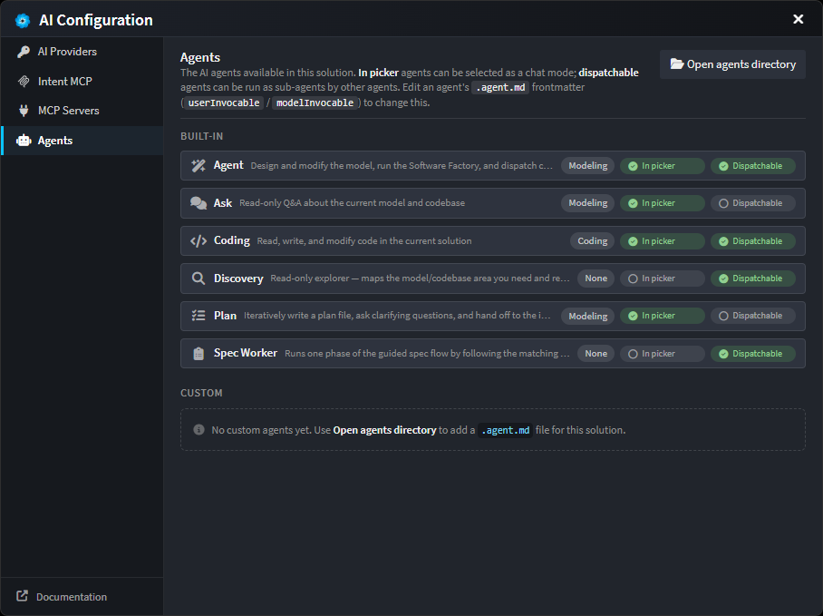Click the Modeling tag on the Plan row
Image resolution: width=823 pixels, height=616 pixels.
[x=588, y=316]
